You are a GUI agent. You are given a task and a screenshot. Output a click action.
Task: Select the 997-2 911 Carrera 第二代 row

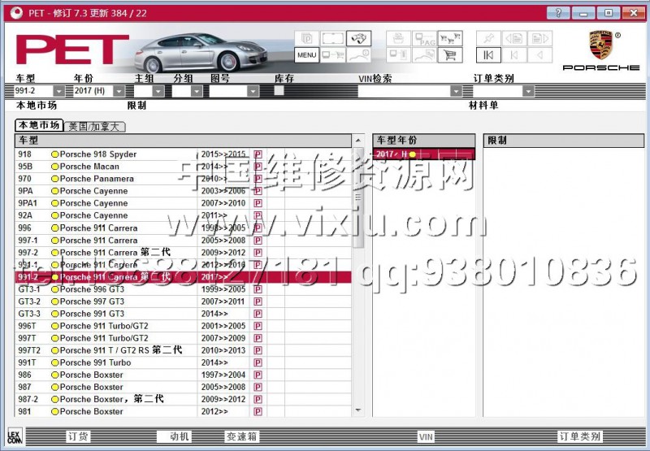click(x=183, y=253)
